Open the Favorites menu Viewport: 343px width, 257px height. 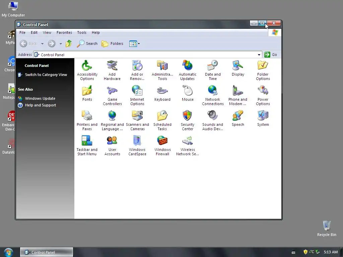(64, 32)
